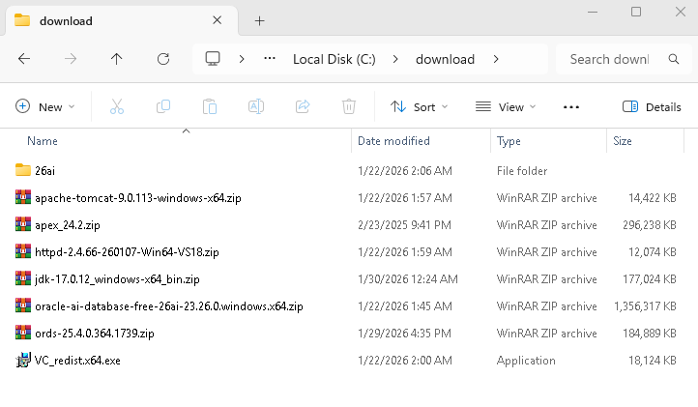Click the Rename icon
698x407 pixels.
point(256,107)
